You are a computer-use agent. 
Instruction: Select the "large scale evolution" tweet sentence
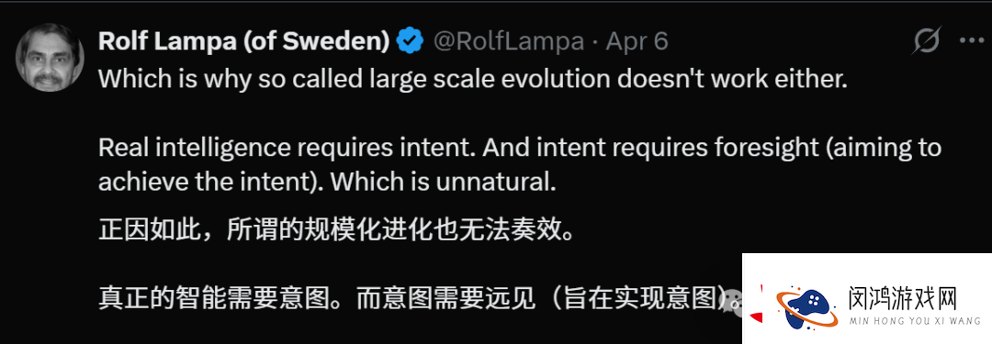[472, 78]
